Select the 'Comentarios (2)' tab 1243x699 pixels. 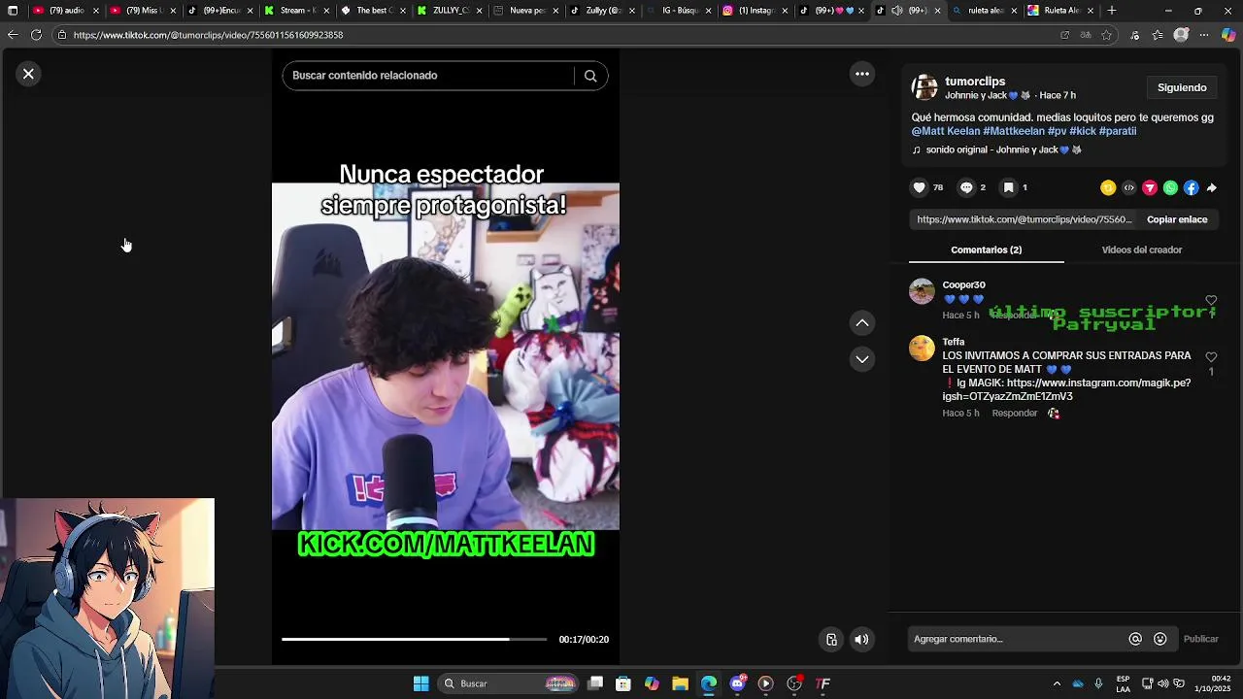click(986, 250)
